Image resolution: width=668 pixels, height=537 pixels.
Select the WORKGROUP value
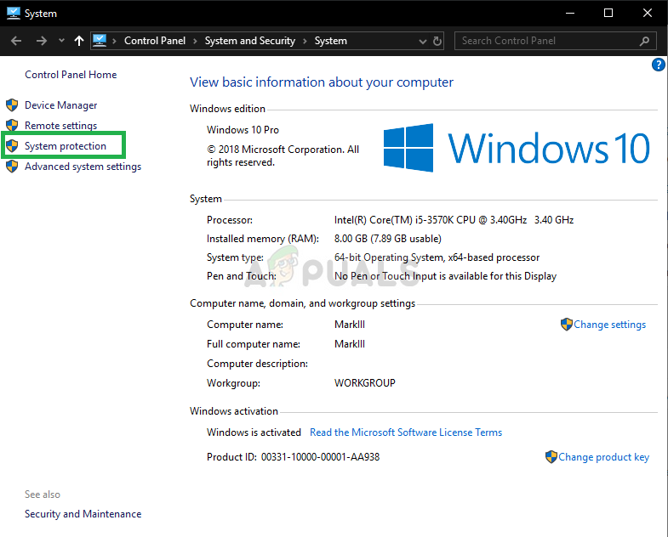coord(365,383)
